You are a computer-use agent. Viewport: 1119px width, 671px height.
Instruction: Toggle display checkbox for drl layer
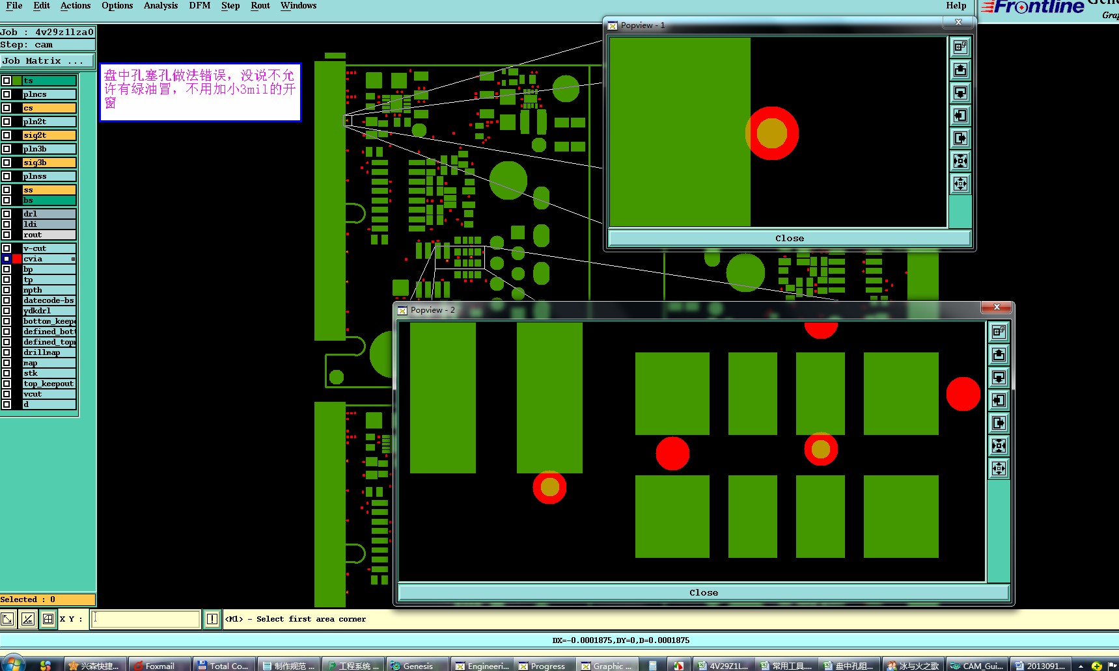coord(7,214)
